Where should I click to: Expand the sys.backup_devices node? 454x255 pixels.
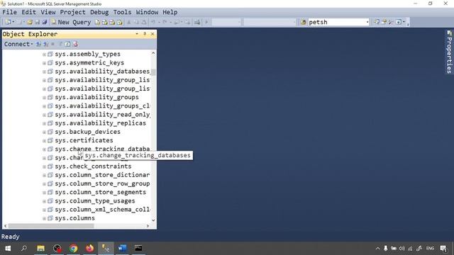(44, 132)
